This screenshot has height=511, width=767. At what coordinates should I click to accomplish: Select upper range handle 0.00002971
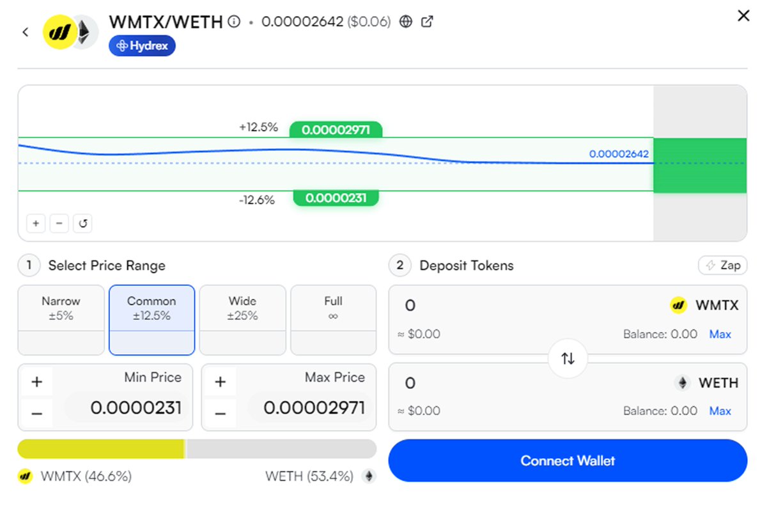point(336,130)
